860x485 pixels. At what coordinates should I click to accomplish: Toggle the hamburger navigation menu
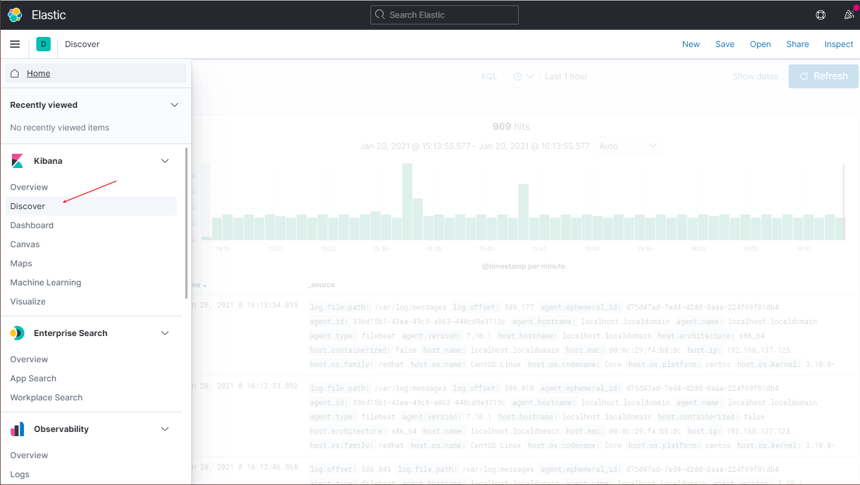(x=15, y=44)
